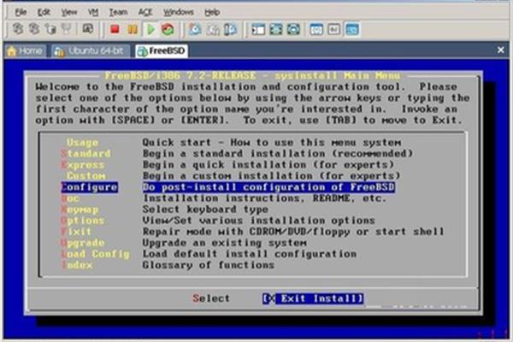513x342 pixels.
Task: Switch to Full Screen mode icon
Action: point(276,29)
